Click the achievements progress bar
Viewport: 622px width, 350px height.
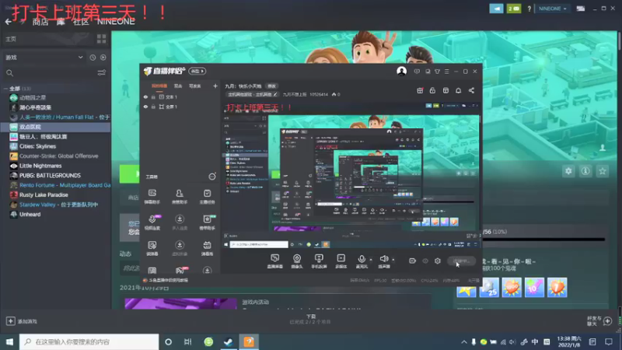point(543,240)
